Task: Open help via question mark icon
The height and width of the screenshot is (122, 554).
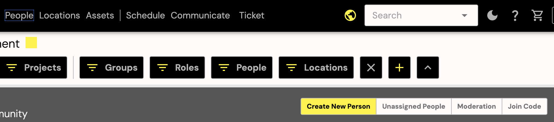Action: (515, 15)
